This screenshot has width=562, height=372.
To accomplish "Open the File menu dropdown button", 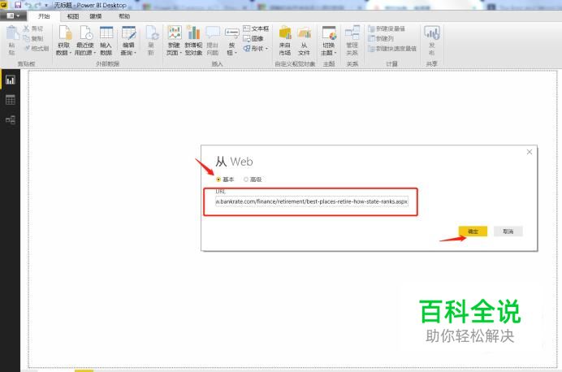I will coord(12,16).
